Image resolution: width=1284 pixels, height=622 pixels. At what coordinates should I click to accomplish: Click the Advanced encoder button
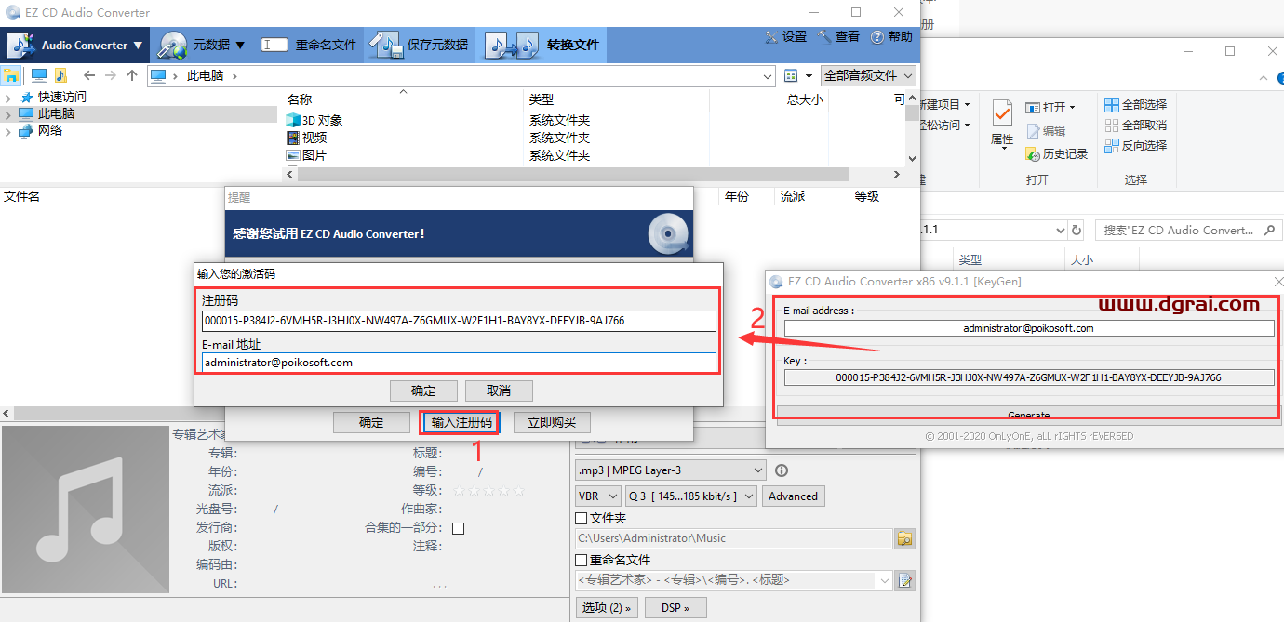(x=793, y=496)
